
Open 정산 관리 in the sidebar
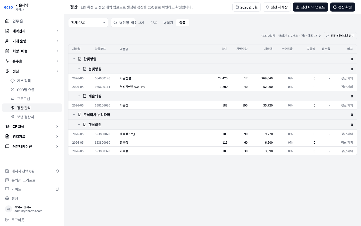click(x=32, y=108)
